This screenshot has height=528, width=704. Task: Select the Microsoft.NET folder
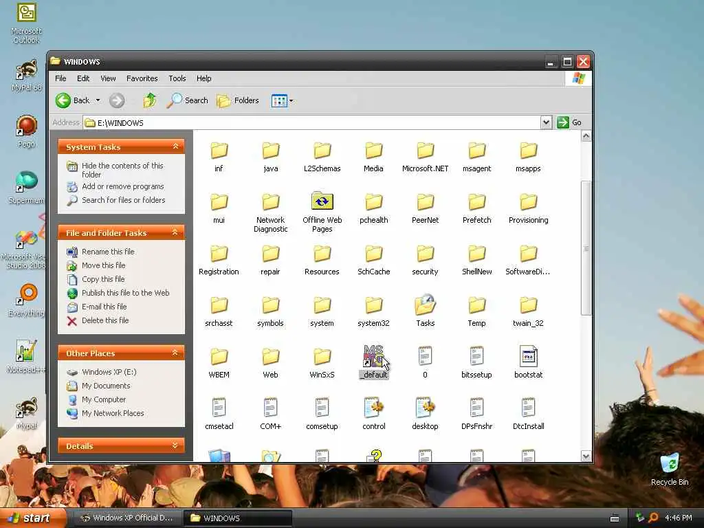coord(425,156)
